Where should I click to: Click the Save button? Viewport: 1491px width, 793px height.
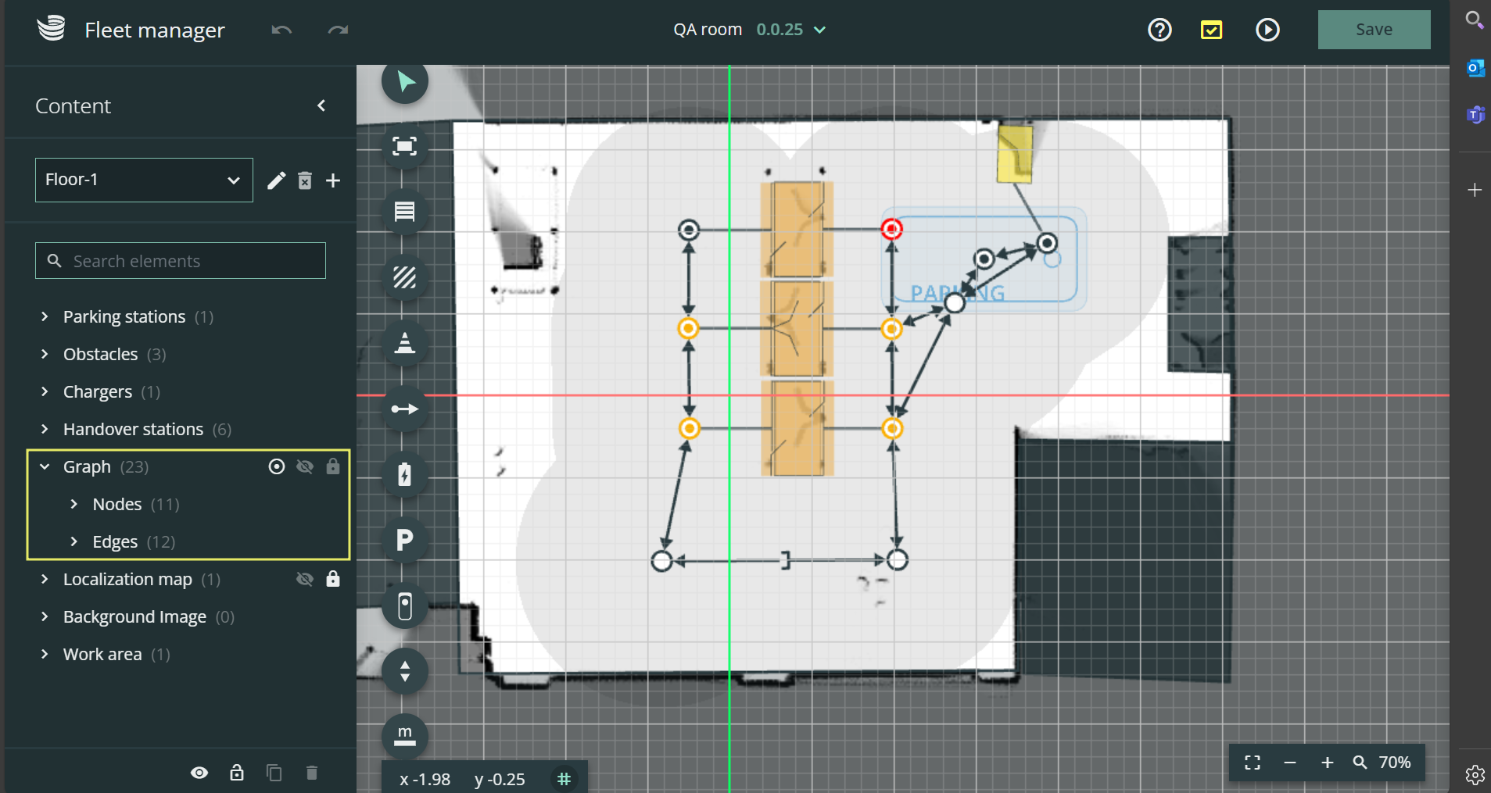[1373, 29]
